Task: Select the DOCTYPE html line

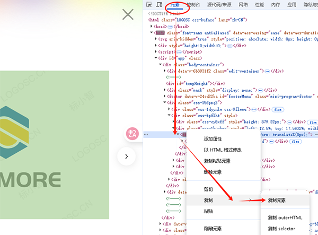Action: click(164, 14)
